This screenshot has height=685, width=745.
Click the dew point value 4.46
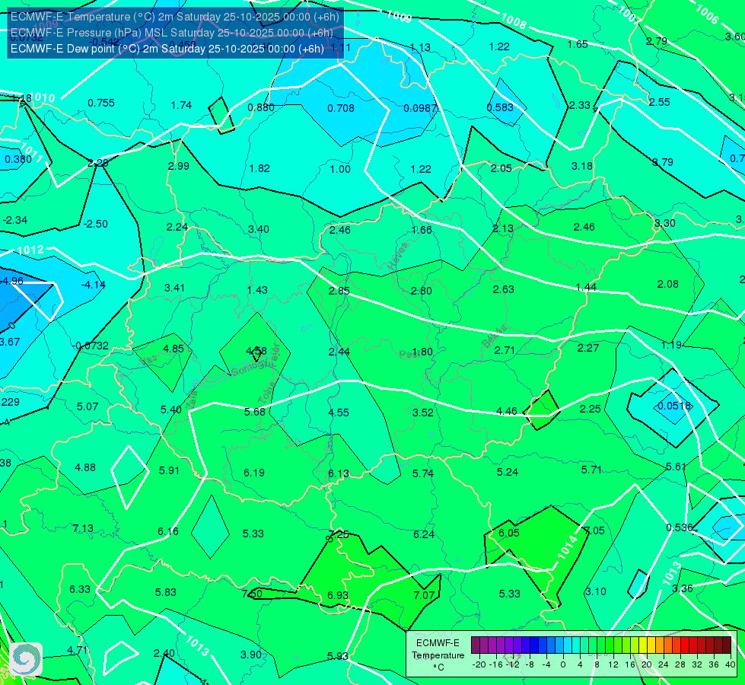click(x=507, y=411)
